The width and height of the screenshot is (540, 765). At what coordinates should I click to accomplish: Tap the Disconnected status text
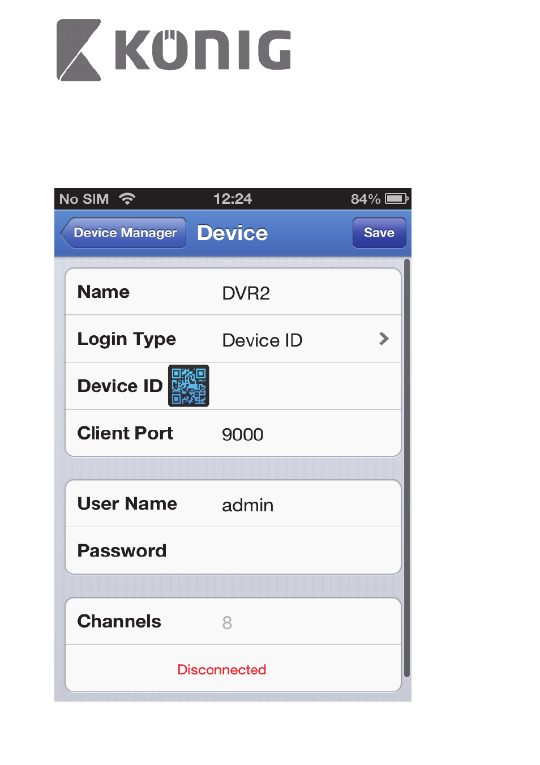222,670
